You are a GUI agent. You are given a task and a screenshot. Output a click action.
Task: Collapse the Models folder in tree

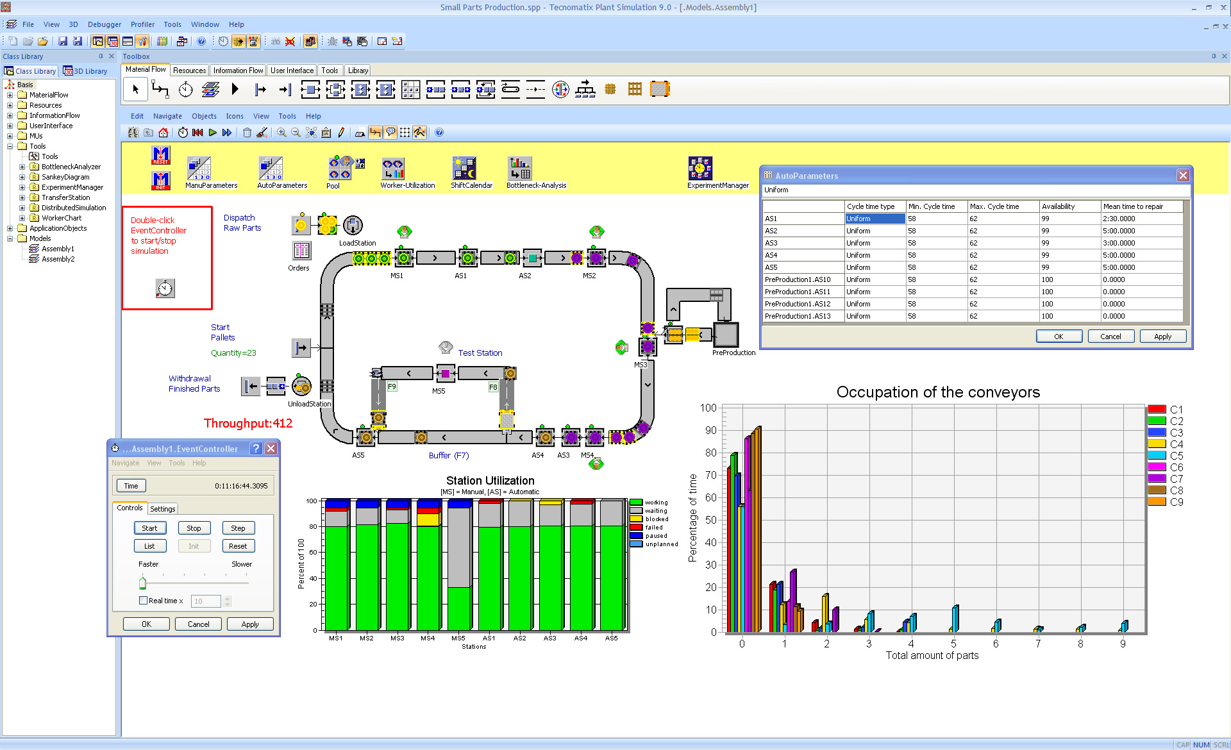[10, 238]
